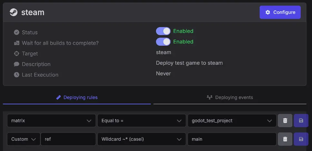The image size is (312, 151).
Task: Delete the ref wildcard rule
Action: (285, 139)
